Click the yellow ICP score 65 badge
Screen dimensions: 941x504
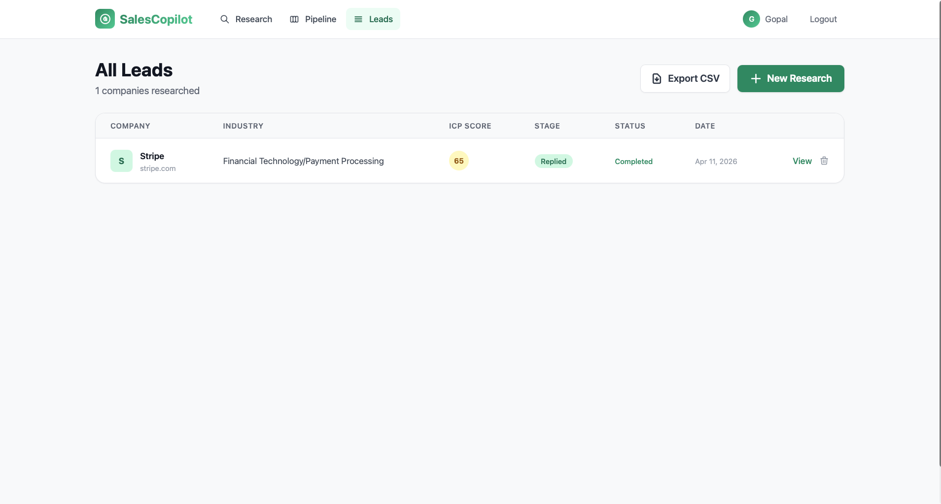[458, 161]
